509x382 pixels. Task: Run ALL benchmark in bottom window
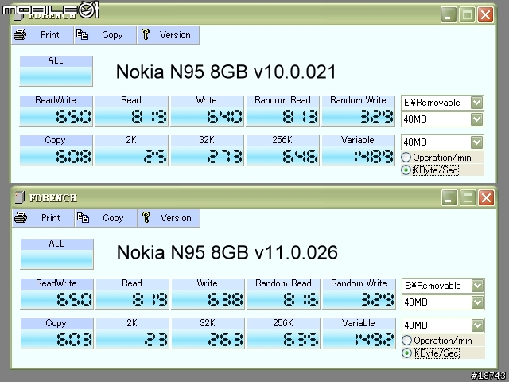[56, 254]
